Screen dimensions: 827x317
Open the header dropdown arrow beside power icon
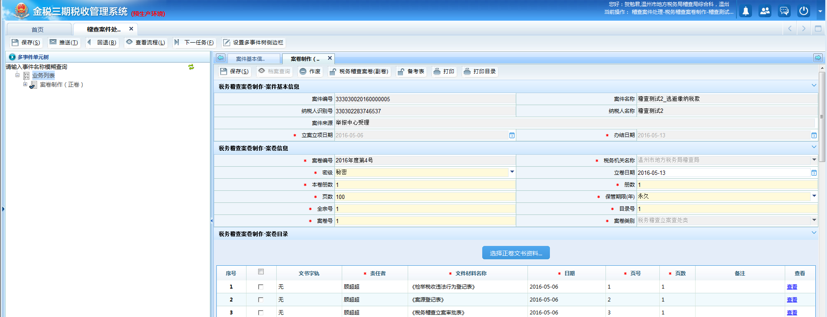(820, 12)
